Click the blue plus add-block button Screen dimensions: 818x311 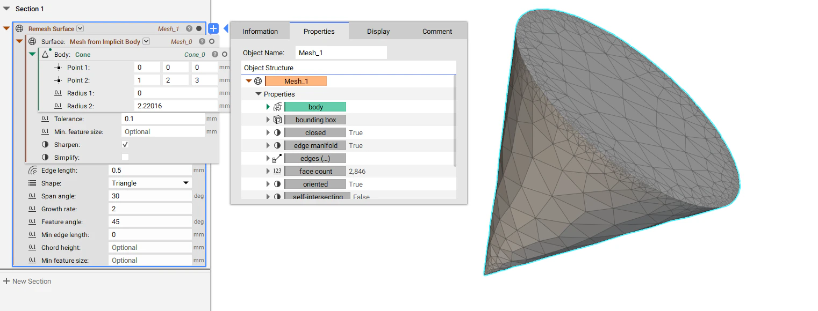coord(213,28)
